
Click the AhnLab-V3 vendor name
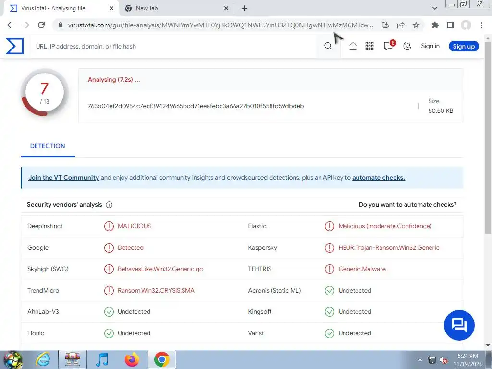(x=43, y=312)
